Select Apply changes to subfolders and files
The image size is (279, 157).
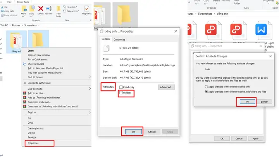pyautogui.click(x=206, y=91)
